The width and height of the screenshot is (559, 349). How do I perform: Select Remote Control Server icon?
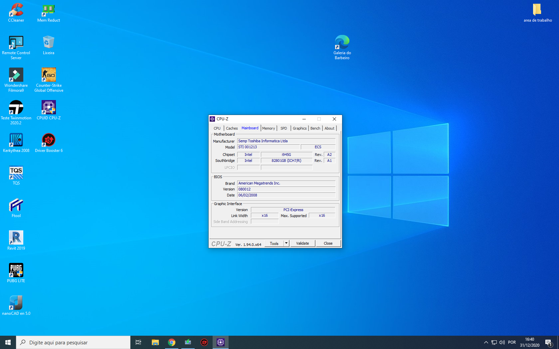pos(16,48)
